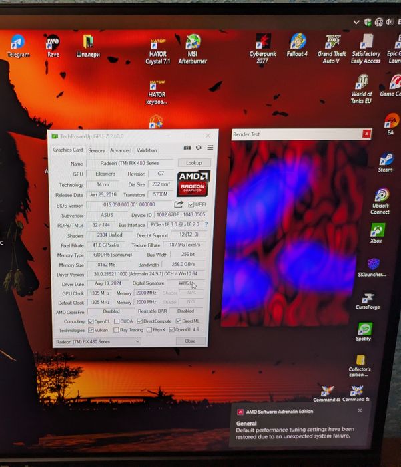Open GPU-Z hamburger menu icon
Image resolution: width=401 pixels, height=467 pixels.
(210, 148)
